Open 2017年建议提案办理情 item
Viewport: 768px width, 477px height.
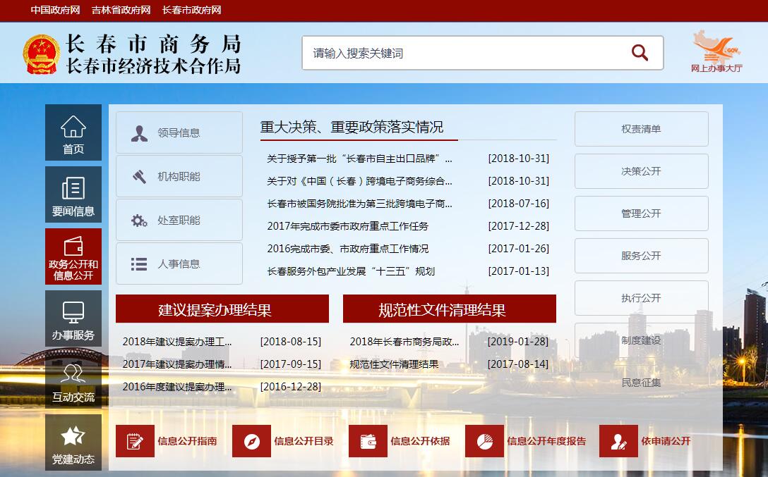click(177, 364)
